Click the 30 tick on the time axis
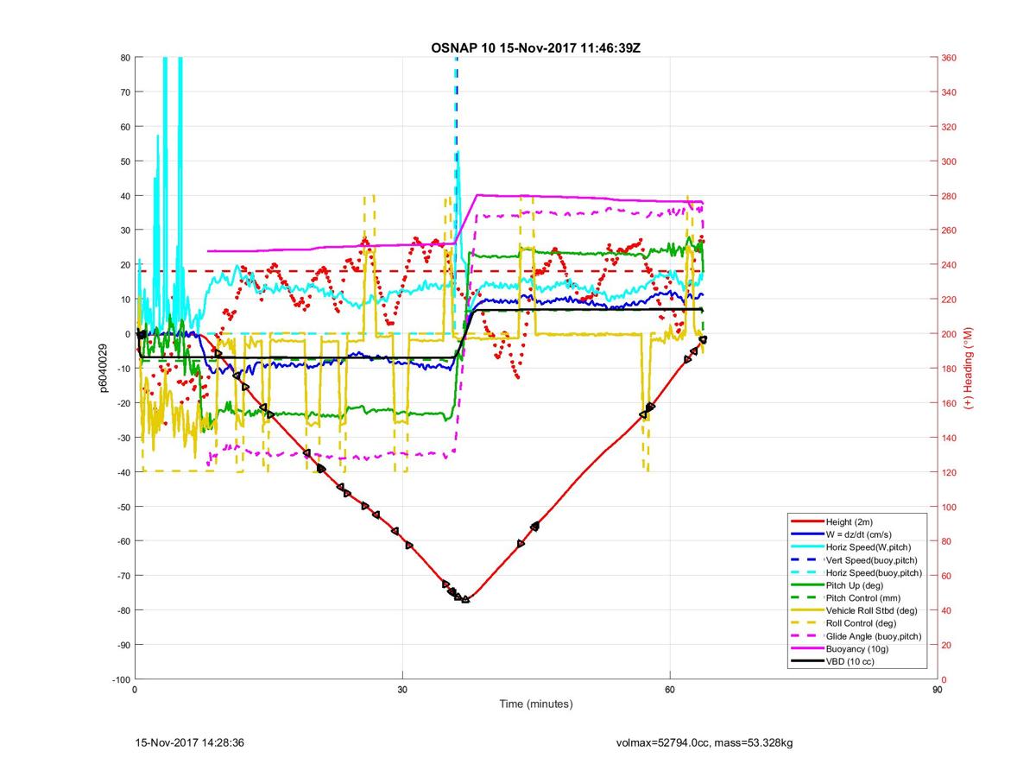1036x764 pixels. click(x=402, y=690)
